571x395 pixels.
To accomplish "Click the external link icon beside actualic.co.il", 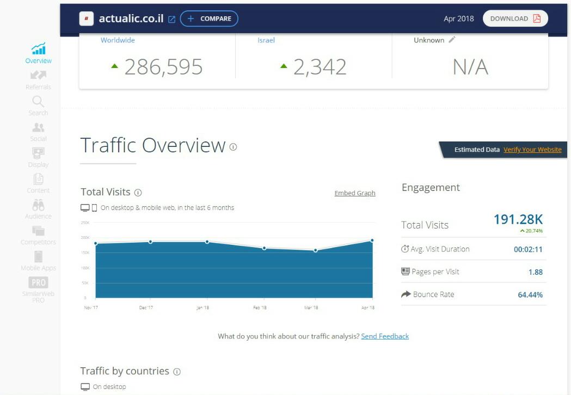I will (171, 19).
